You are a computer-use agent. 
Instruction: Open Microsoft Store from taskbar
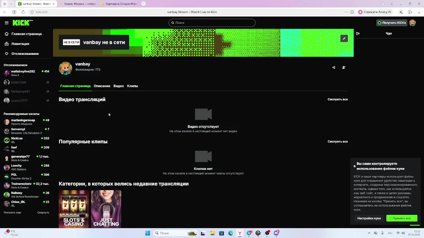(x=221, y=233)
